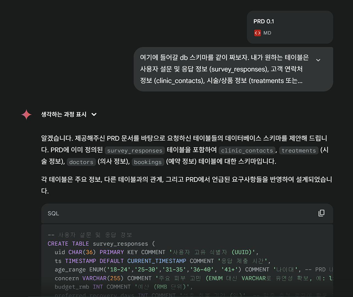Screen dimensions: 353x297
Task: Click the red MD file type icon
Action: (x=257, y=33)
